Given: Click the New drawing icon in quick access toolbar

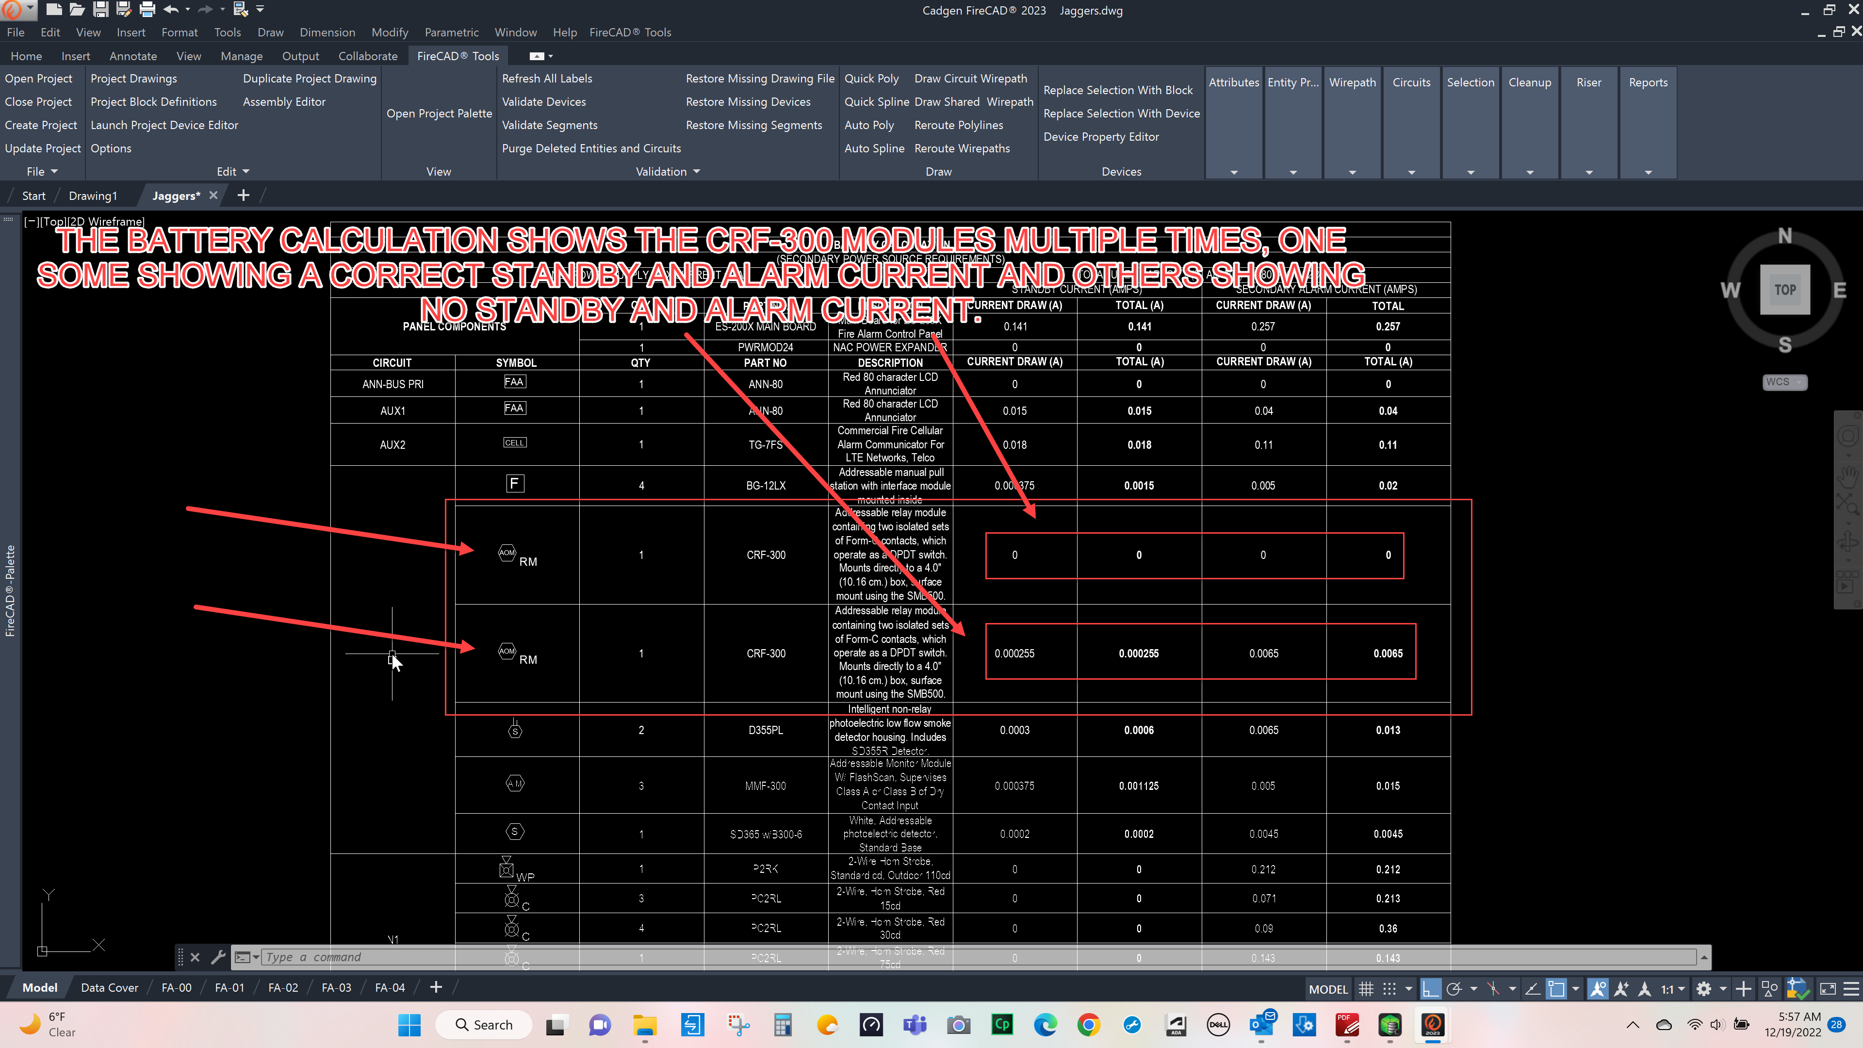Looking at the screenshot, I should [x=53, y=9].
